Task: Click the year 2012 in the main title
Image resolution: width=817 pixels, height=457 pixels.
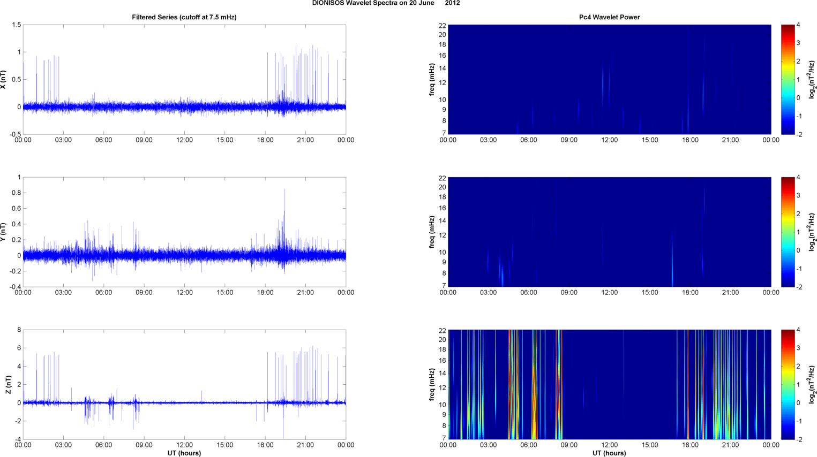Action: (452, 3)
